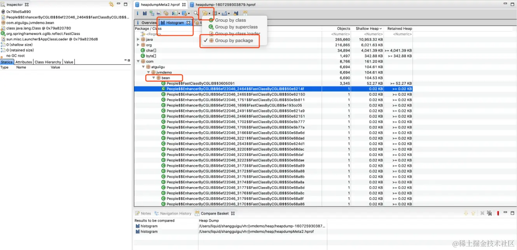
Task: Open dropdown arrow beside export icon
Action: coord(229,14)
